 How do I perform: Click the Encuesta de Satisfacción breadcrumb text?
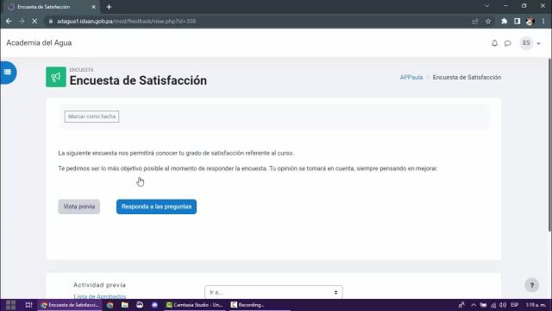pos(467,77)
